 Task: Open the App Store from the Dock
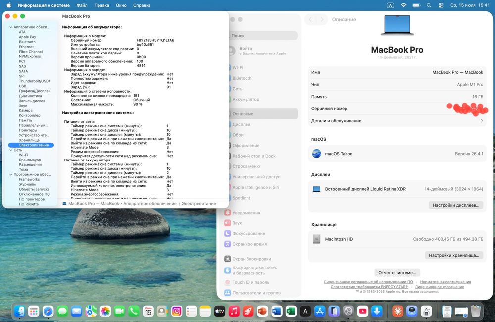(x=319, y=311)
